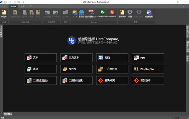The height and width of the screenshot is (119, 189).
Task: Start a 表格 table comparison
Action: click(x=41, y=69)
